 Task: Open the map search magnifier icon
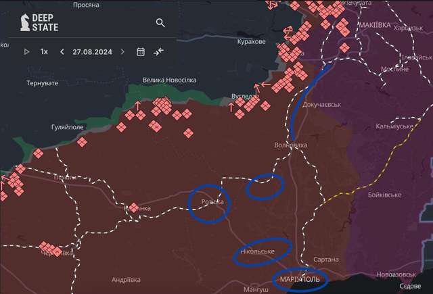[160, 23]
